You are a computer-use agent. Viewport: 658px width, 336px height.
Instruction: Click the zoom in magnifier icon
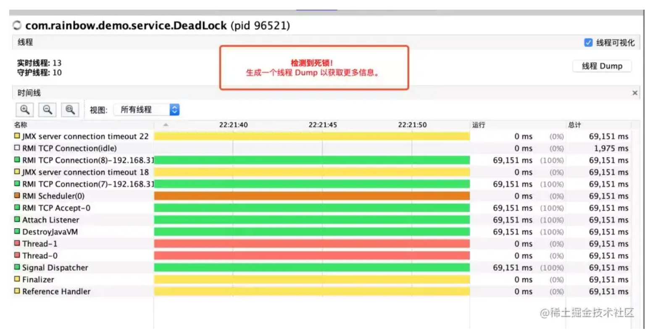click(25, 110)
